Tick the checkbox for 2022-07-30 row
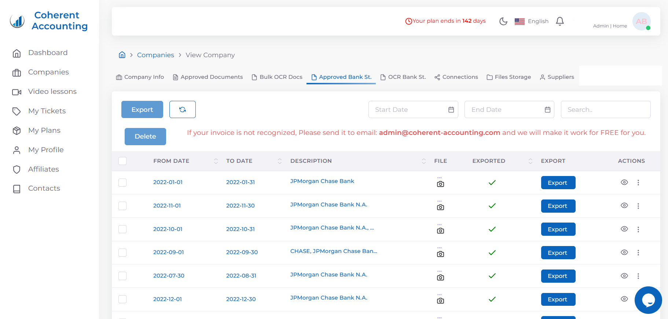668x319 pixels. click(x=122, y=276)
